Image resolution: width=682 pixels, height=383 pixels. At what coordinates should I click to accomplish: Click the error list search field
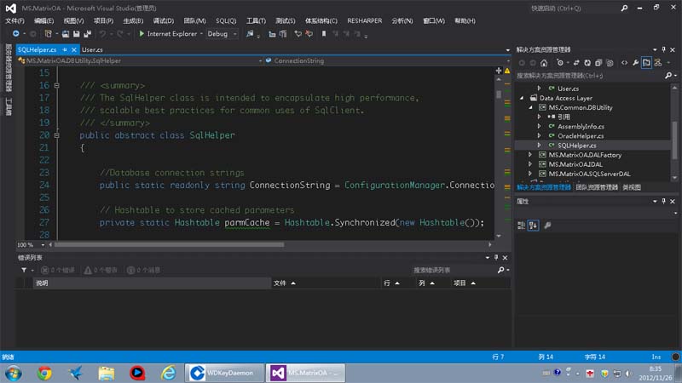coord(454,270)
